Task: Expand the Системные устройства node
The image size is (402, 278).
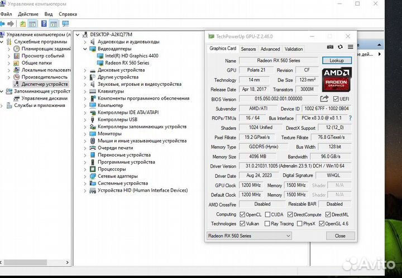Action: pyautogui.click(x=85, y=183)
